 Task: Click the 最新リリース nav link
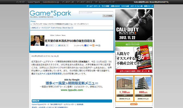[148, 6]
